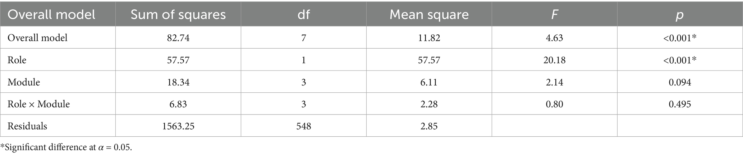
Task: Click the sum of squares value 18.34
Action: tap(178, 82)
